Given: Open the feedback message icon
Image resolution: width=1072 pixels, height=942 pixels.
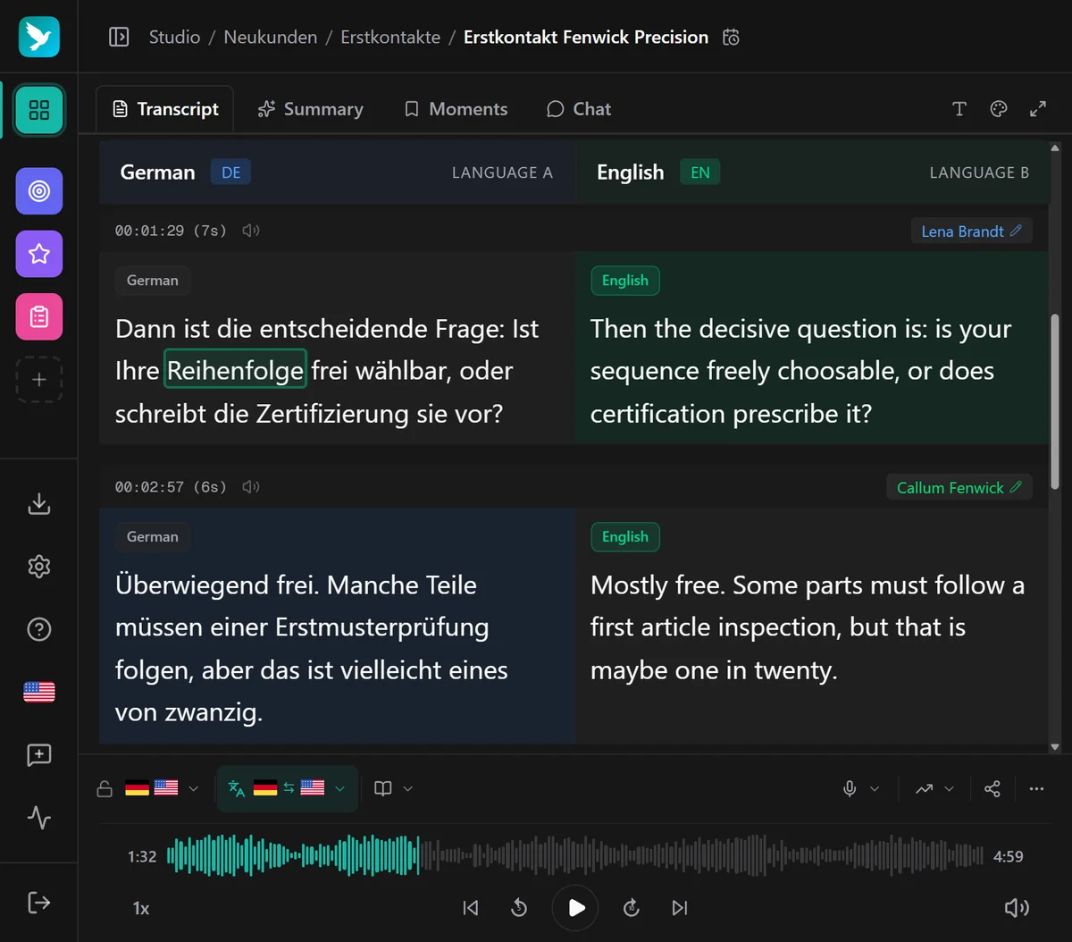Looking at the screenshot, I should 39,755.
